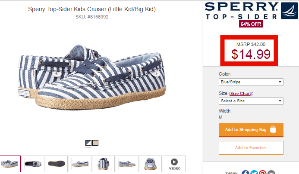Share the product on Twitter
This screenshot has height=174, width=299.
(x=254, y=172)
